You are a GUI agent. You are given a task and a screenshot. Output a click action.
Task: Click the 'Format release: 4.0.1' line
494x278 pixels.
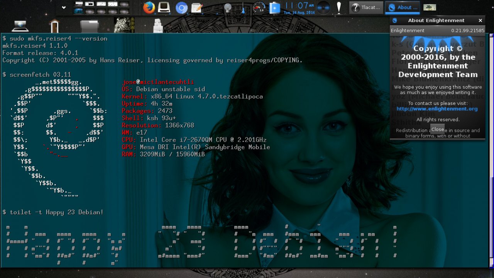click(41, 53)
